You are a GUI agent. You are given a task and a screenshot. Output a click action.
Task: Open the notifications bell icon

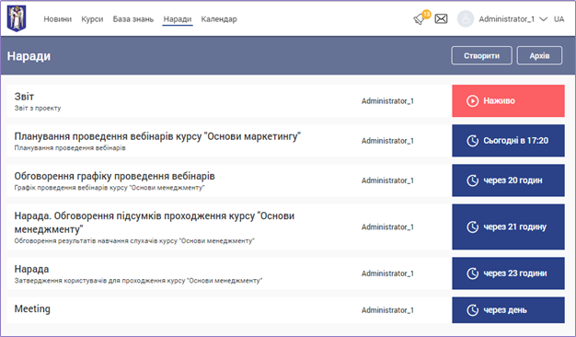[420, 18]
